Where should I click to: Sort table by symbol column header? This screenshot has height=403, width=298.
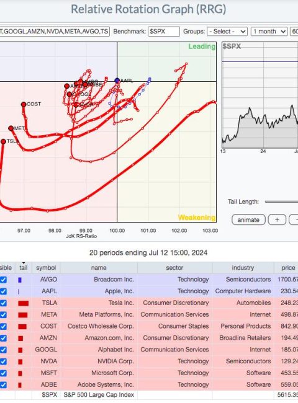(x=46, y=268)
